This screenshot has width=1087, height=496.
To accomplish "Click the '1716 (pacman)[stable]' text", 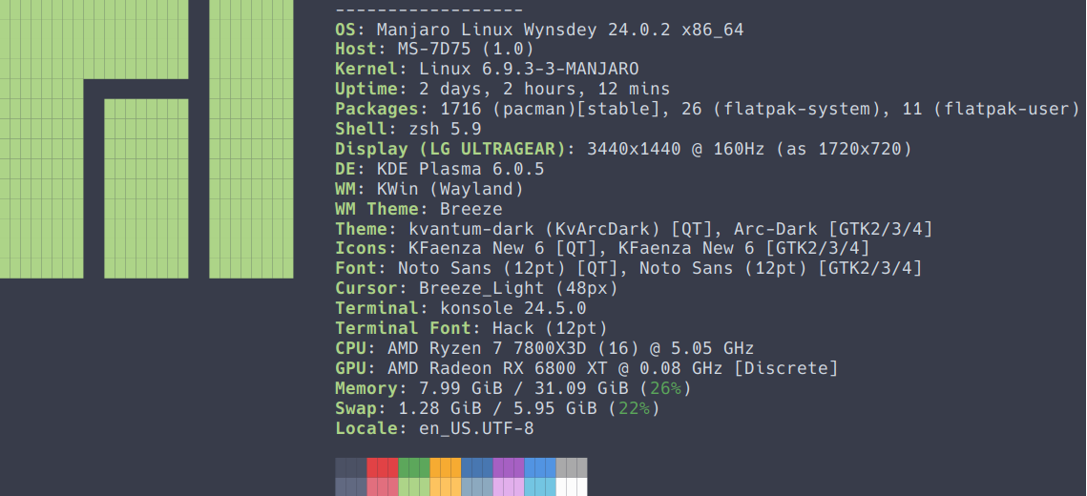I will tap(549, 110).
